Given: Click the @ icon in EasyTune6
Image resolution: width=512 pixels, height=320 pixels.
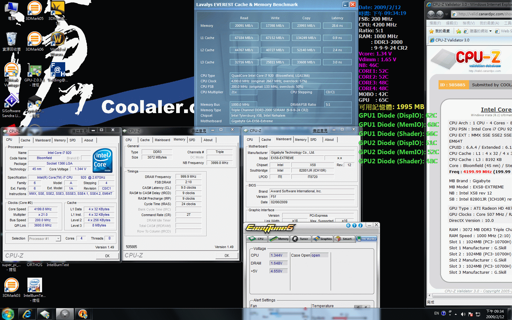Looking at the screenshot, I should (x=348, y=226).
